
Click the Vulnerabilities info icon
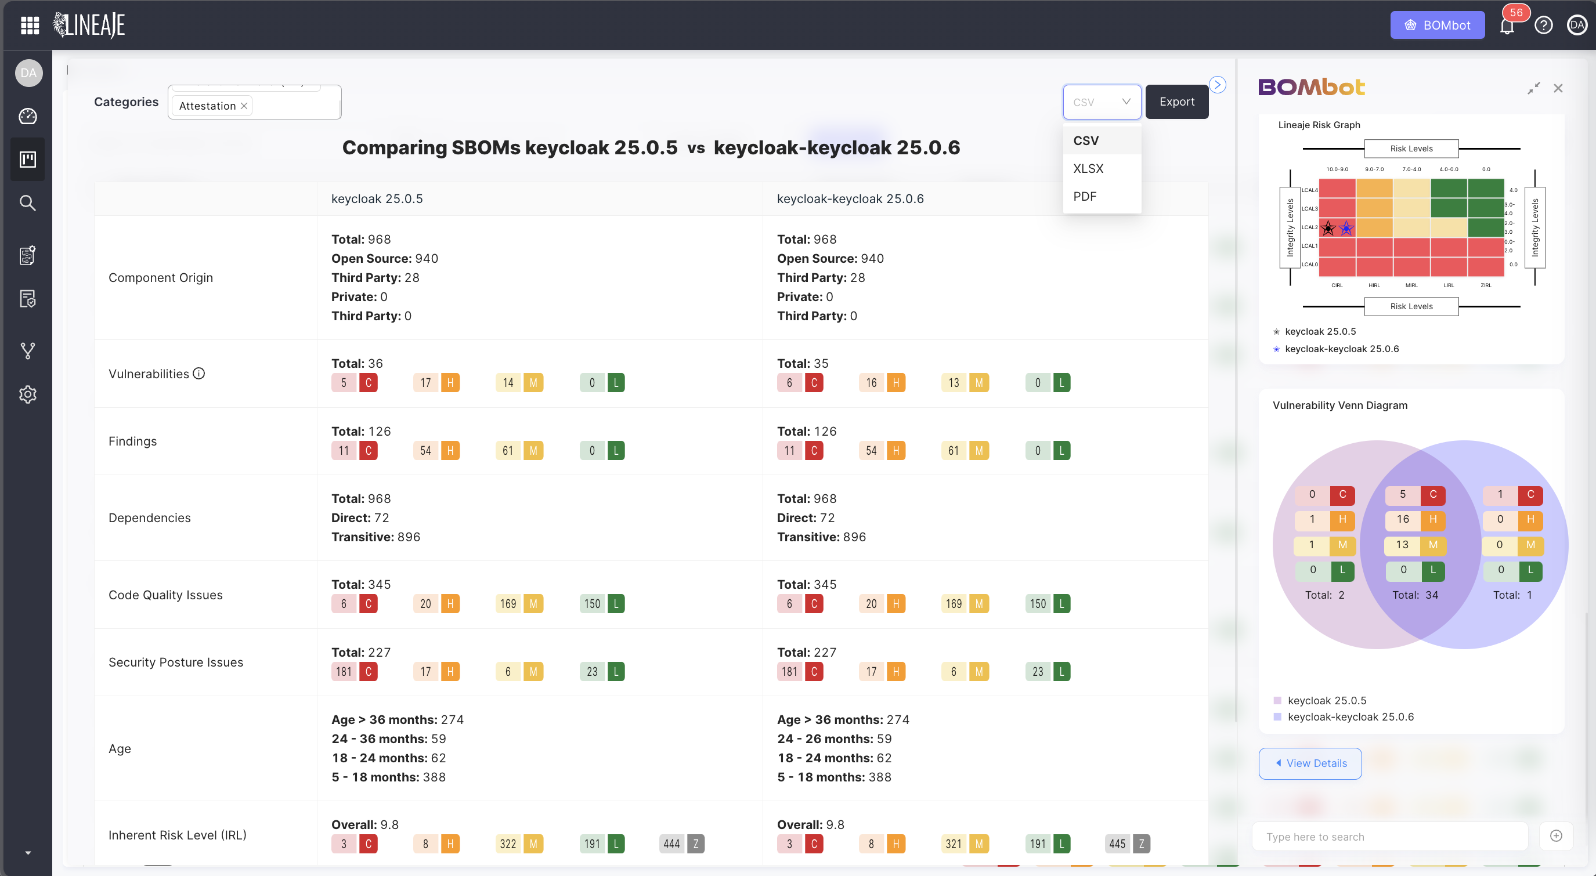(x=199, y=374)
